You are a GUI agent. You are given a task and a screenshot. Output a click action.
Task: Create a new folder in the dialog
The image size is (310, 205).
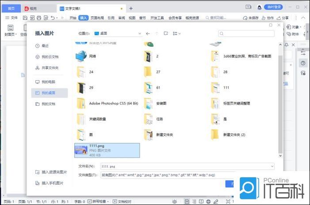166,34
